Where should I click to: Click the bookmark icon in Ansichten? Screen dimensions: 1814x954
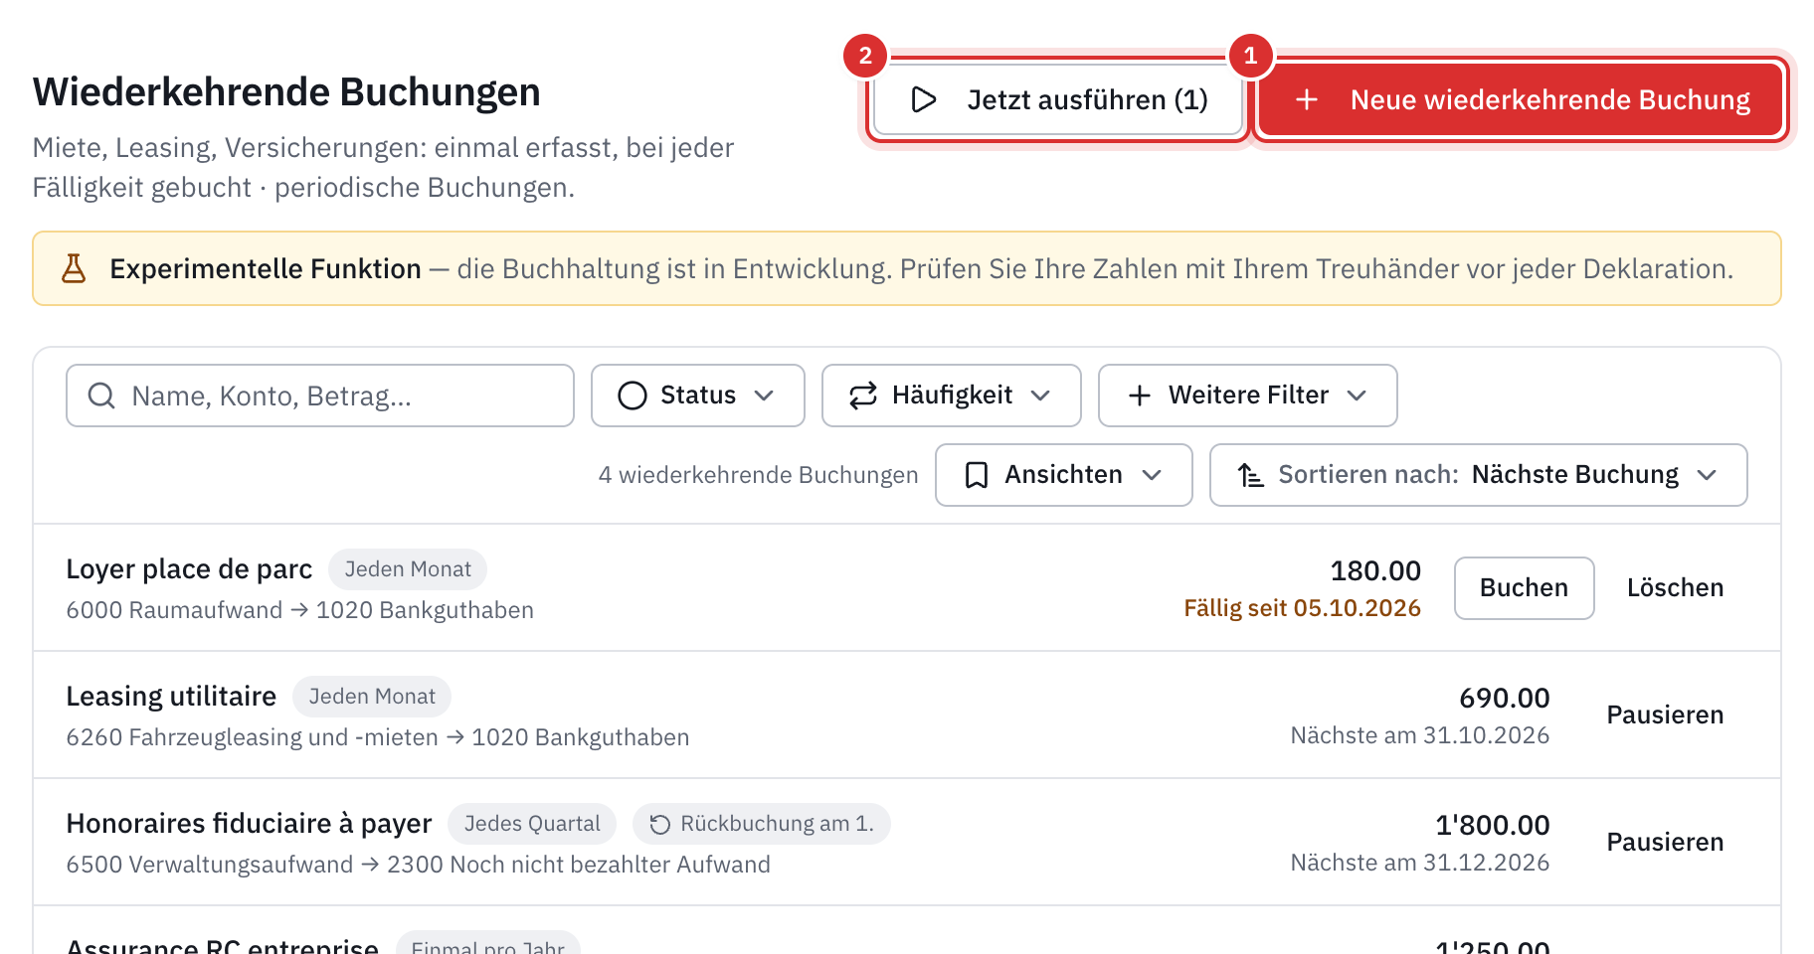tap(977, 475)
